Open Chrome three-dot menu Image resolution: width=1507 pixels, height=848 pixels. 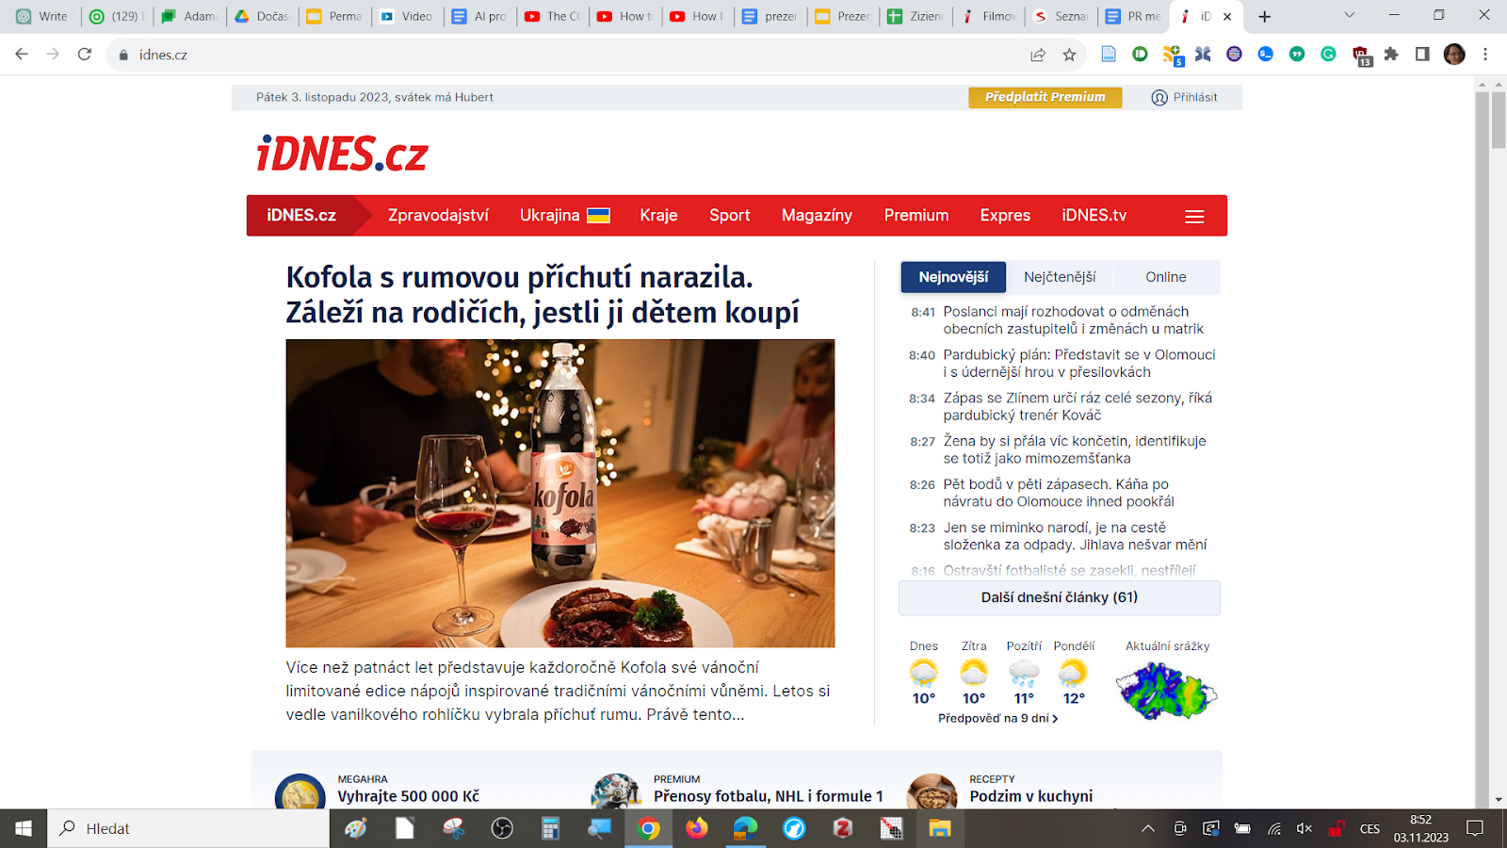tap(1485, 54)
